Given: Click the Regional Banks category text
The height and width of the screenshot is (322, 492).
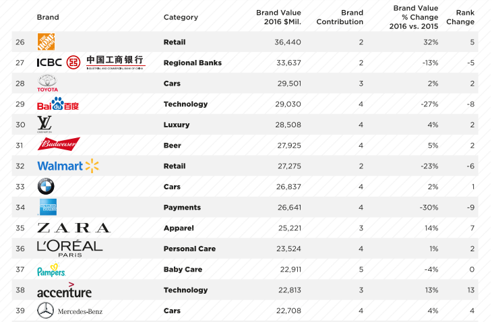Looking at the screenshot, I should [193, 63].
